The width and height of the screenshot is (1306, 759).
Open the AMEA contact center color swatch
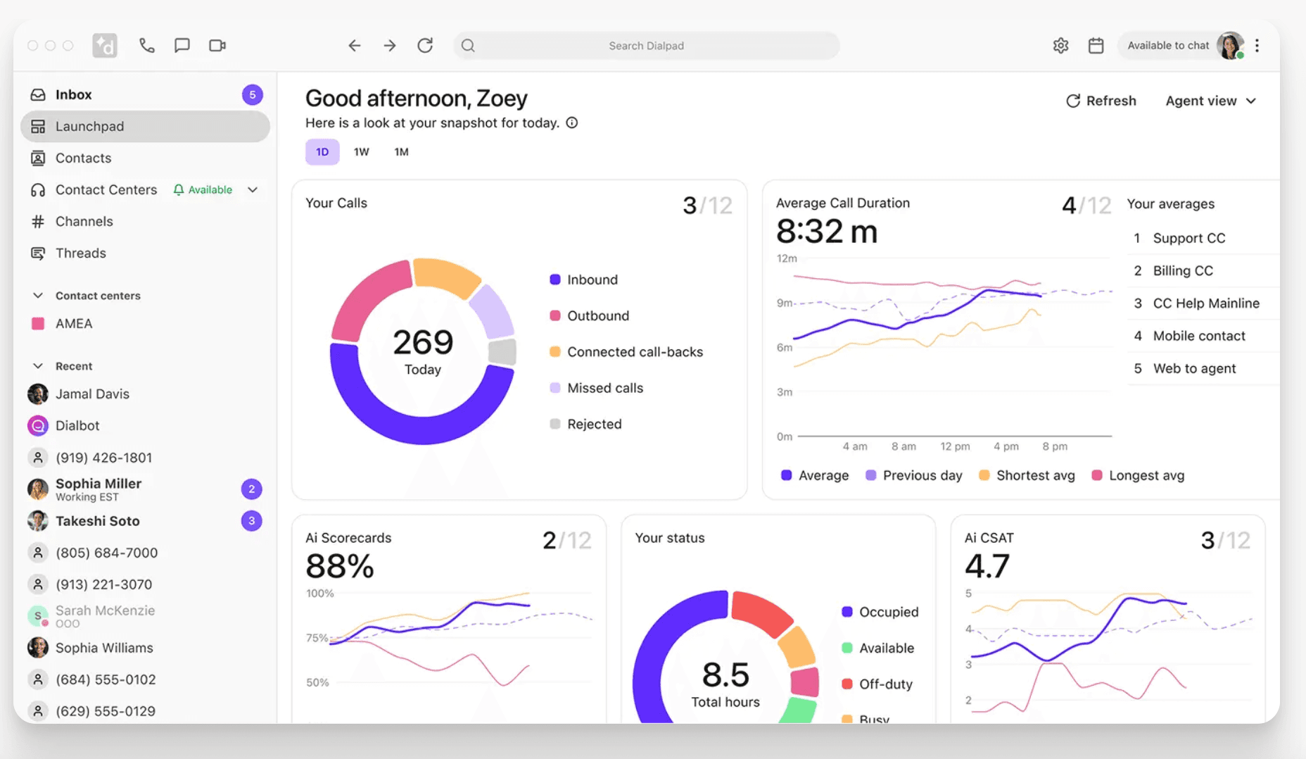(x=38, y=323)
